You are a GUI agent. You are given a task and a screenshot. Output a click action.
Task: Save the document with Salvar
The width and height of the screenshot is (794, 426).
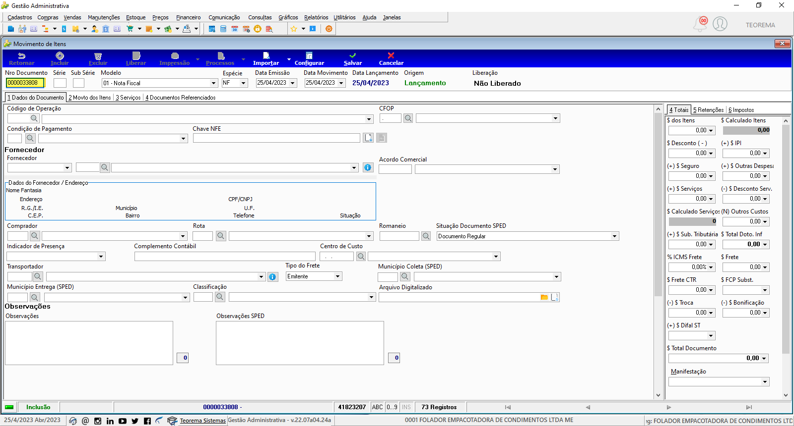pos(353,59)
